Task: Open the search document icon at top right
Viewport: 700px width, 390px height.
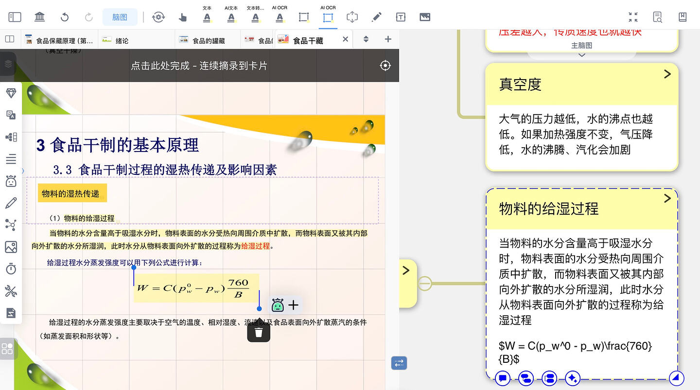Action: coord(658,17)
